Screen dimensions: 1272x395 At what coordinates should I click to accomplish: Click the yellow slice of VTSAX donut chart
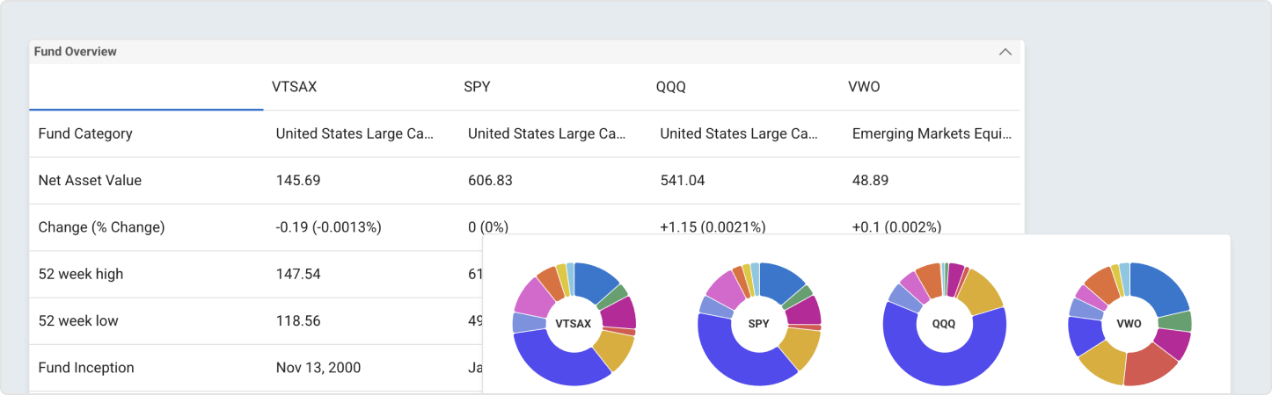pyautogui.click(x=614, y=349)
